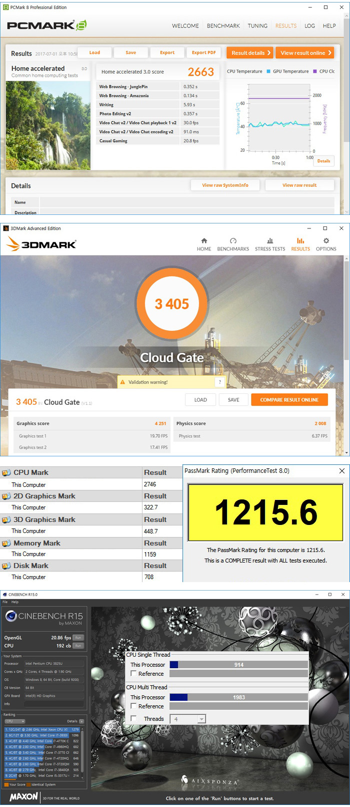Enable the Threads checkbox in Cinebench
The image size is (350, 807).
tap(133, 718)
